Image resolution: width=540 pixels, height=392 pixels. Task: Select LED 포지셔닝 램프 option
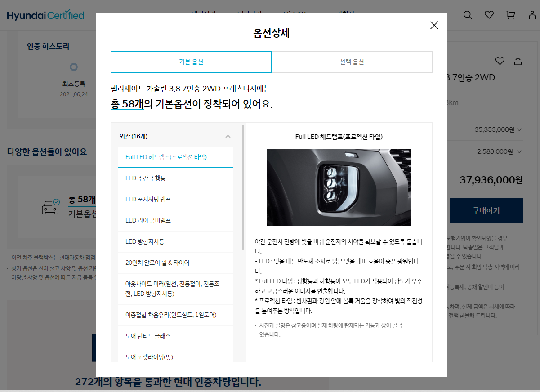pyautogui.click(x=175, y=199)
